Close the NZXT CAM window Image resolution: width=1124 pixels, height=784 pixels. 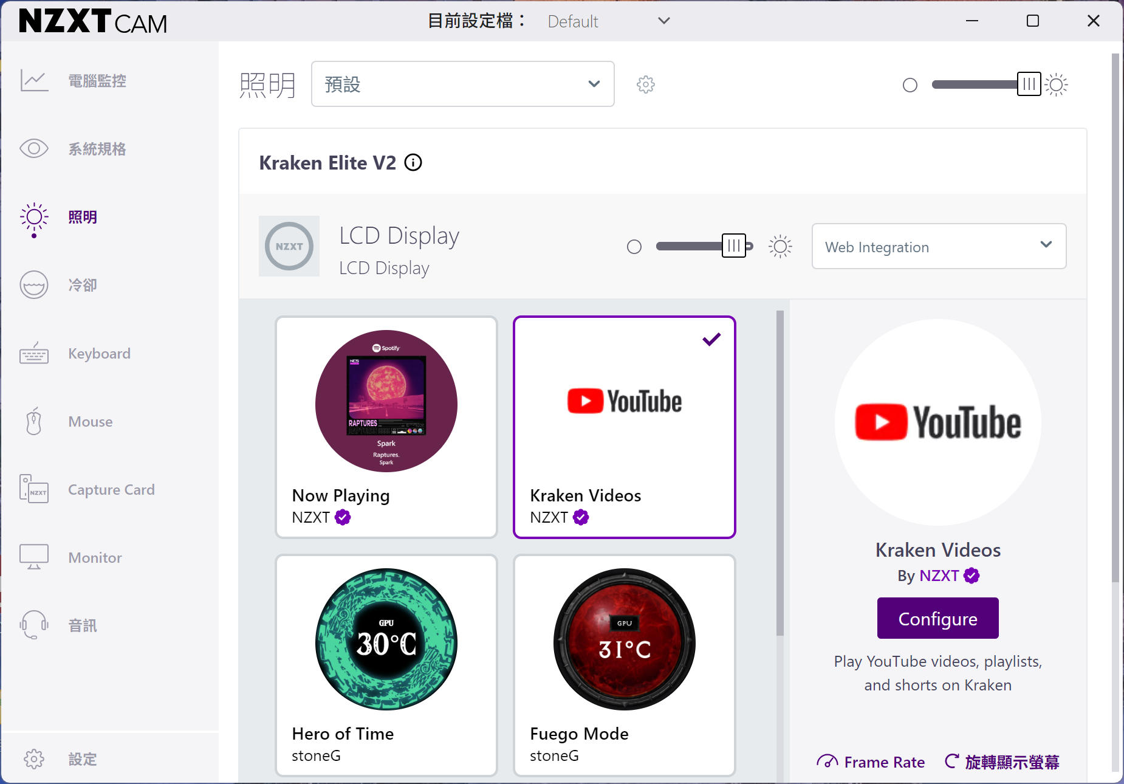click(1094, 21)
